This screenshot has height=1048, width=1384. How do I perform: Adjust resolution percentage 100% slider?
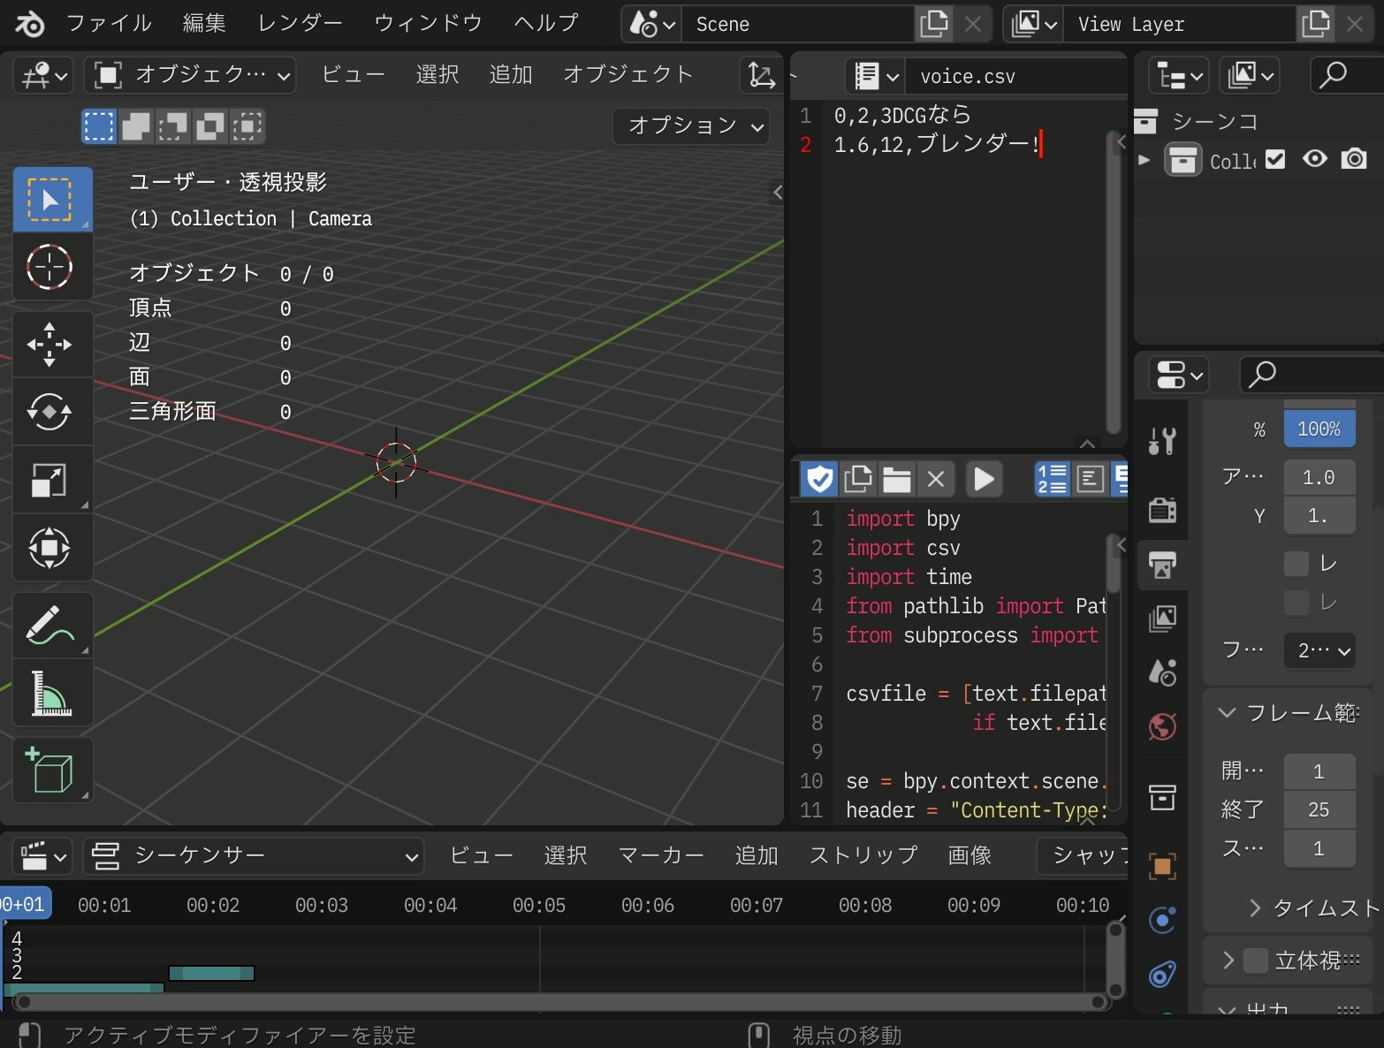click(1319, 429)
